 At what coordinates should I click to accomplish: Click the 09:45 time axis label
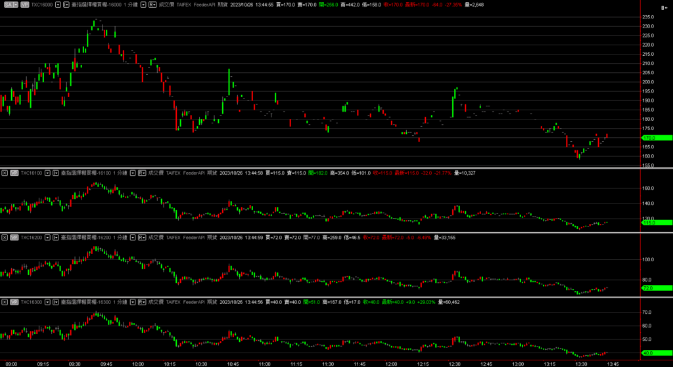106,364
